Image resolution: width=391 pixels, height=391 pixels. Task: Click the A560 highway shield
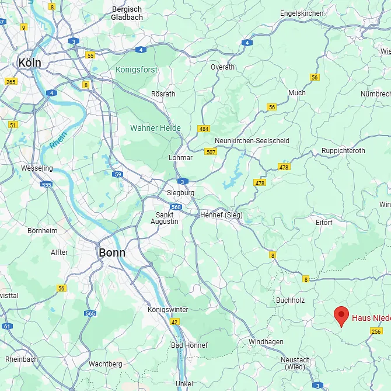(176, 207)
